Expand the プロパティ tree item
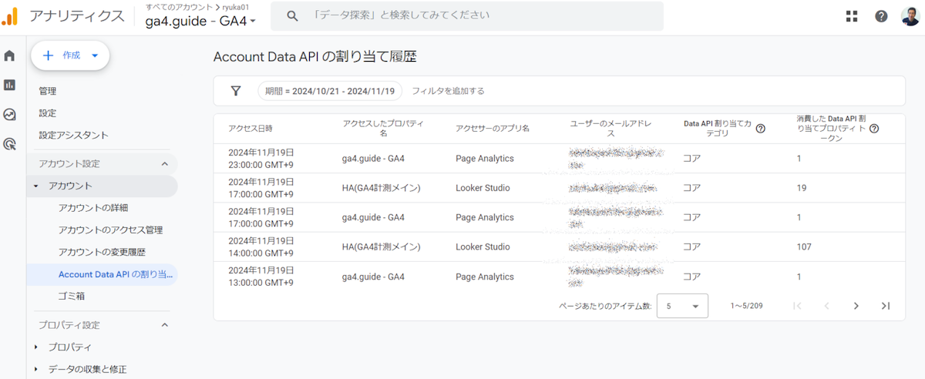The height and width of the screenshot is (379, 925). coord(35,347)
